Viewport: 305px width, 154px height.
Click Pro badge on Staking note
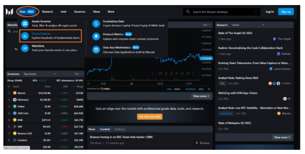223,83
